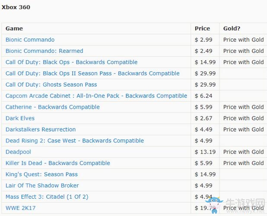Click Killer Is Dead link

click(57, 164)
